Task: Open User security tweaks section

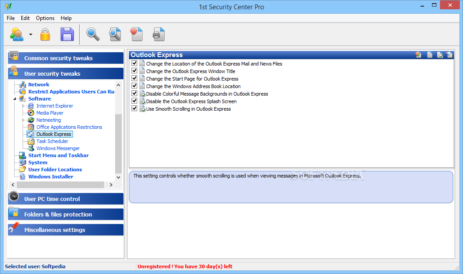Action: coord(66,73)
